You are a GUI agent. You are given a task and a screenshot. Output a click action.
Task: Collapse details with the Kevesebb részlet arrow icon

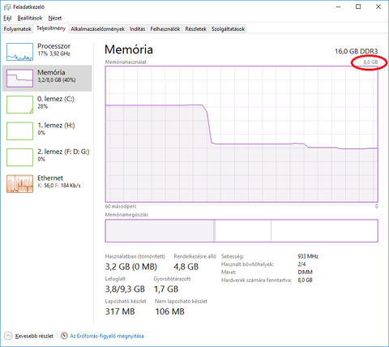[x=8, y=336]
